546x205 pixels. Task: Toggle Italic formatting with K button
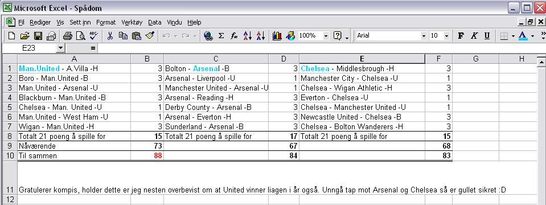[474, 35]
